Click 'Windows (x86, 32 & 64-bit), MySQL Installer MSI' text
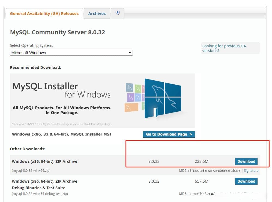 [x=62, y=134]
